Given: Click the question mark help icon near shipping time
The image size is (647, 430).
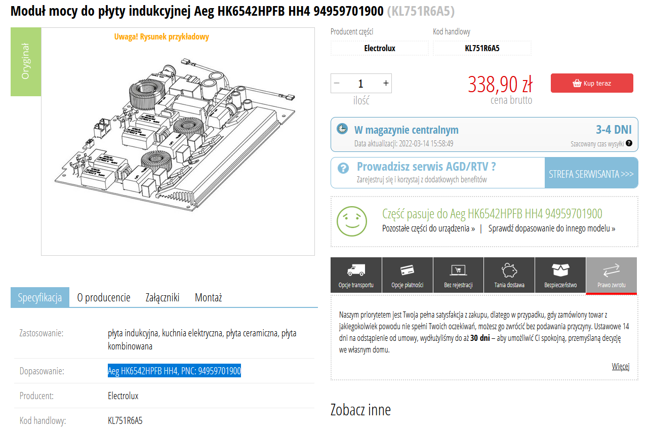Looking at the screenshot, I should [x=629, y=143].
